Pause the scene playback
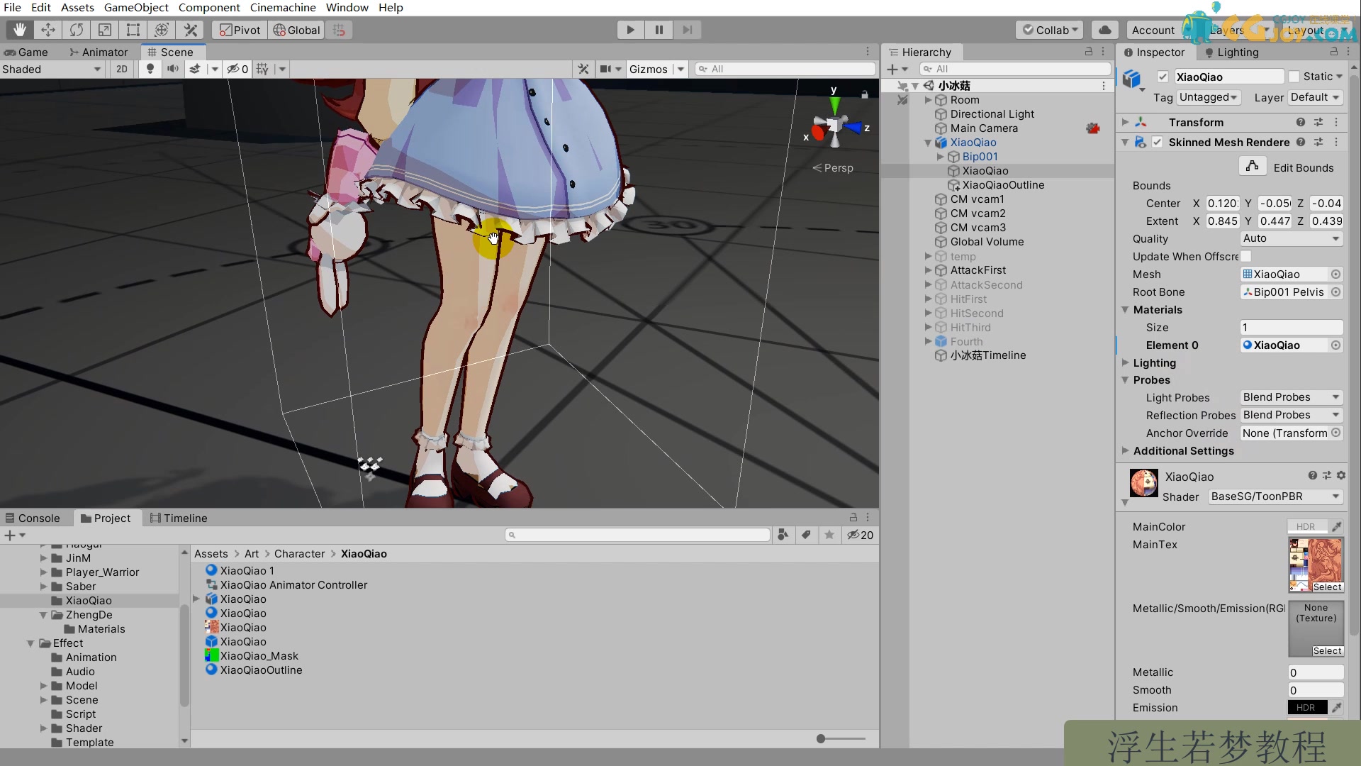Viewport: 1361px width, 766px height. point(659,30)
